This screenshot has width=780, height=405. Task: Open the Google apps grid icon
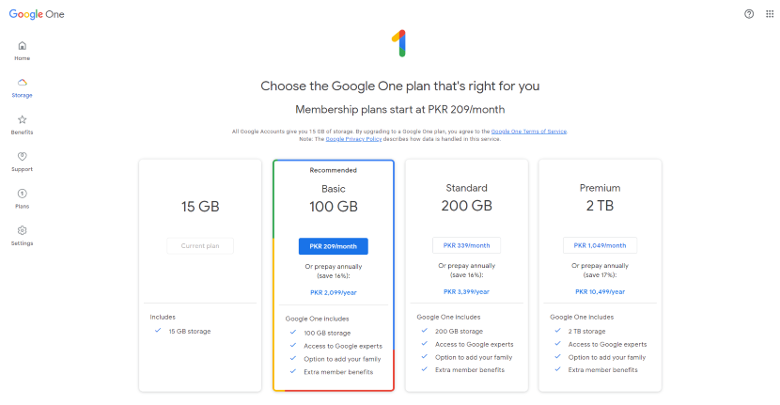(770, 14)
